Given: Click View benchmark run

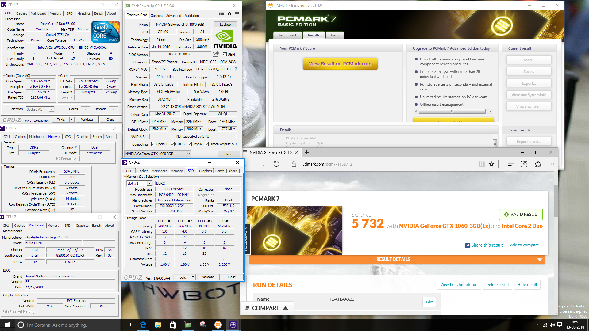Looking at the screenshot, I should (459, 284).
